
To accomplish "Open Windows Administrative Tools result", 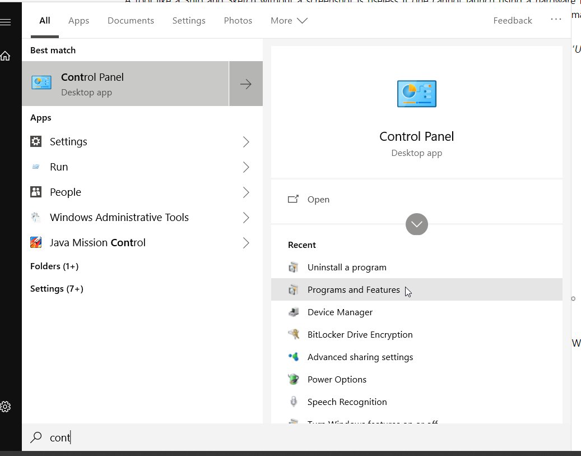I will pos(119,217).
